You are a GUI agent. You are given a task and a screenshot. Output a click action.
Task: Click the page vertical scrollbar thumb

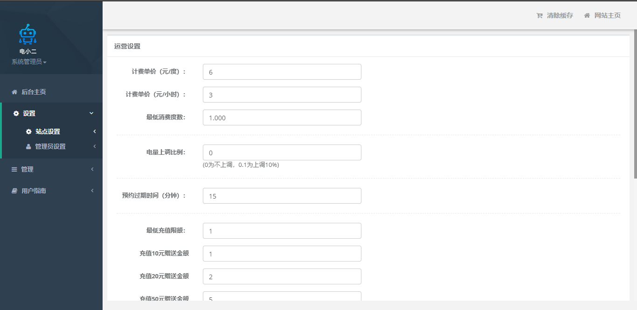(635, 103)
